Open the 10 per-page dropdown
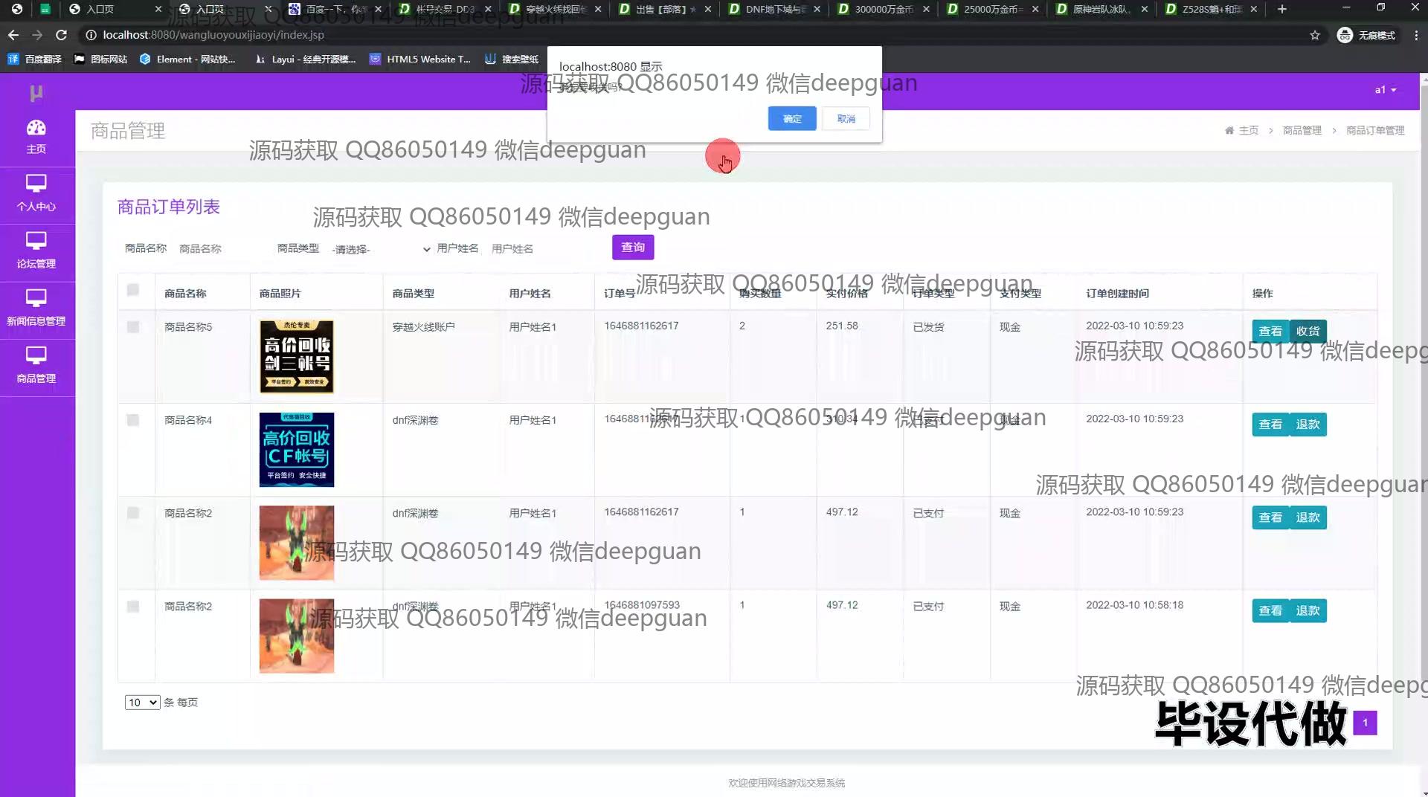 tap(142, 703)
